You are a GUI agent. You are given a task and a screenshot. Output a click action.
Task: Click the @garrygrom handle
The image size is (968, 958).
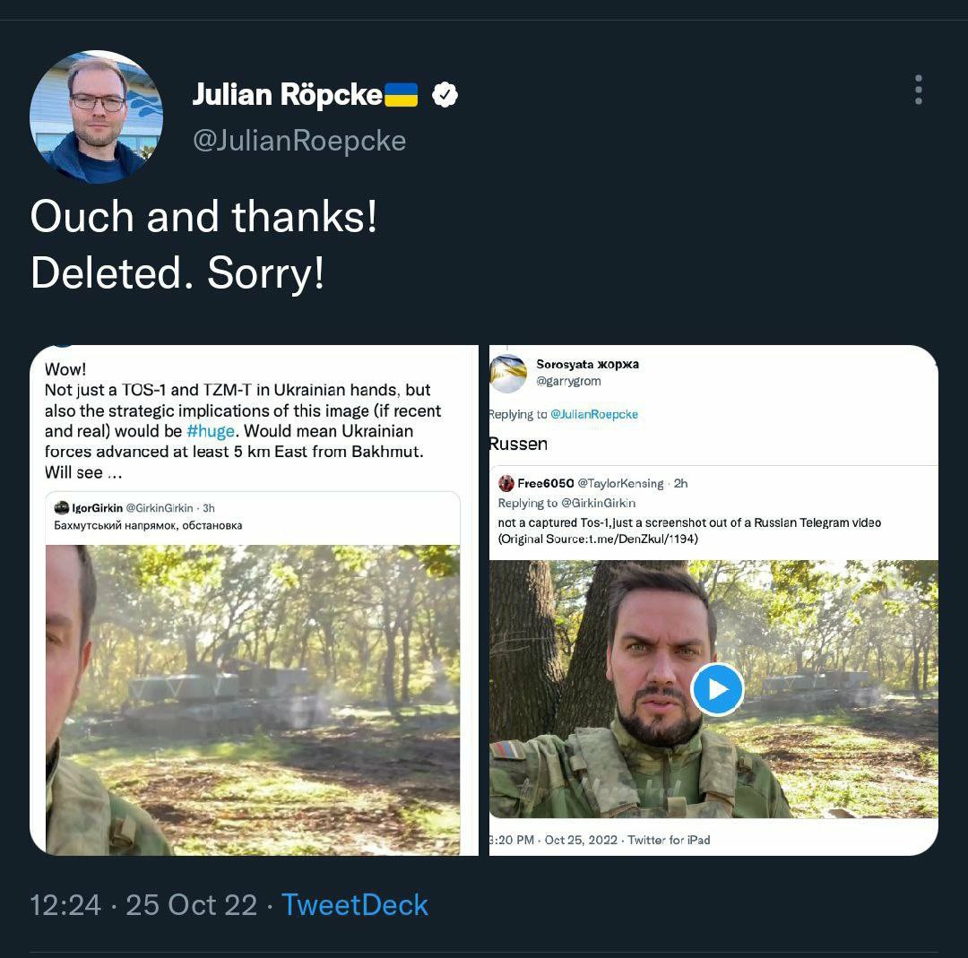pyautogui.click(x=568, y=381)
